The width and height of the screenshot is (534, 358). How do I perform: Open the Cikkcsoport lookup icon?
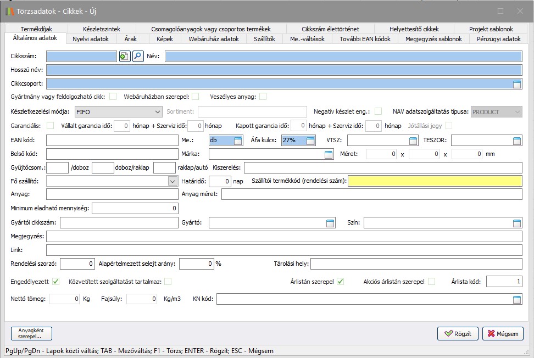click(x=516, y=84)
